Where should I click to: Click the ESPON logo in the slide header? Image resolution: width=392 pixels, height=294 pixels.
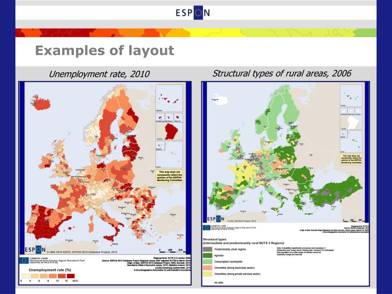click(193, 13)
